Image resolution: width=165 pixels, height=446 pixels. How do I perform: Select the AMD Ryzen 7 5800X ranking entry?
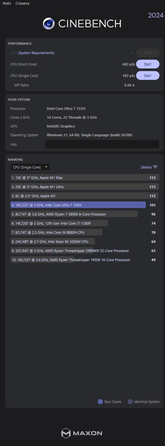(x=74, y=214)
